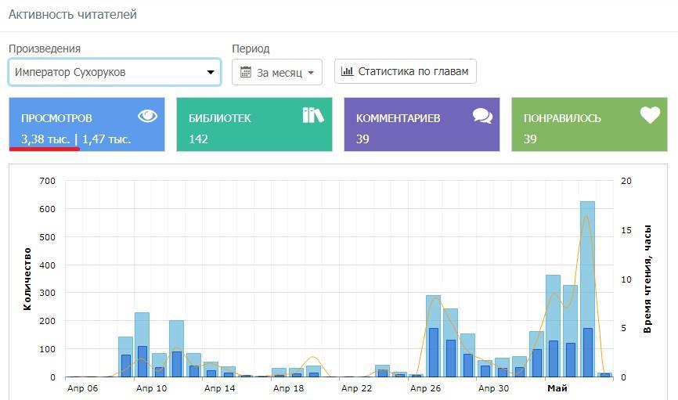This screenshot has height=400, width=678.
Task: Select the purple Комментариев stats card
Action: tap(421, 124)
